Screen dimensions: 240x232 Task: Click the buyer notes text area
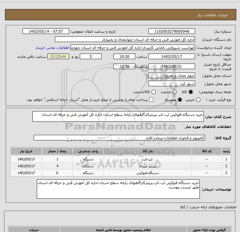click(118, 189)
